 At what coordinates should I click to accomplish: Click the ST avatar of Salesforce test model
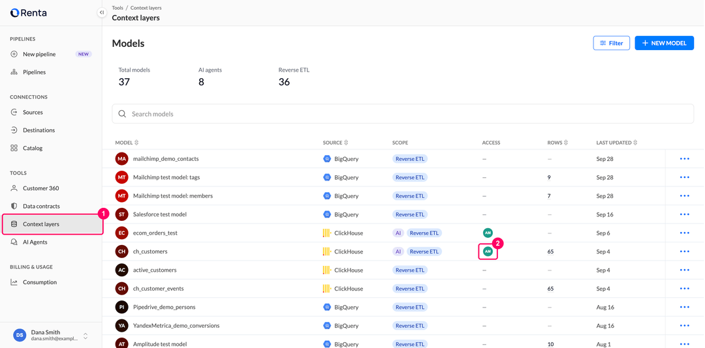(122, 214)
